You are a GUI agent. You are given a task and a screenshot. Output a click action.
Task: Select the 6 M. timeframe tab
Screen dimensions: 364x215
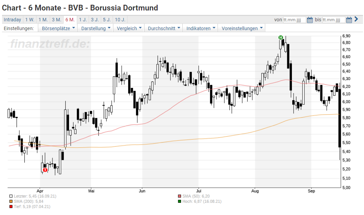click(70, 20)
